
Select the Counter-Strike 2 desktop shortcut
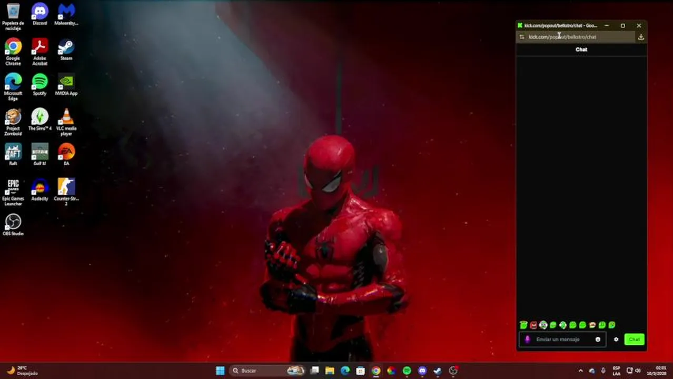click(66, 192)
